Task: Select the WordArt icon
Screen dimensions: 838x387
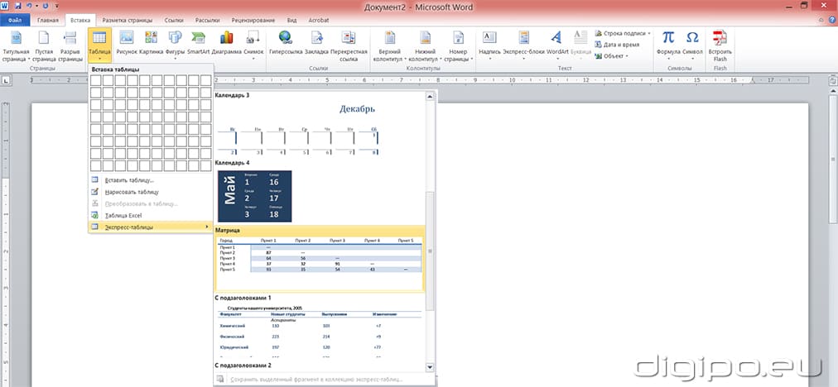Action: pyautogui.click(x=557, y=39)
